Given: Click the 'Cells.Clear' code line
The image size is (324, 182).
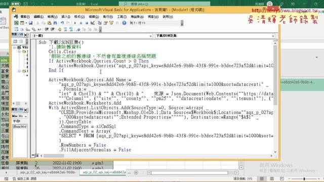Looking at the screenshot, I should [x=62, y=52].
